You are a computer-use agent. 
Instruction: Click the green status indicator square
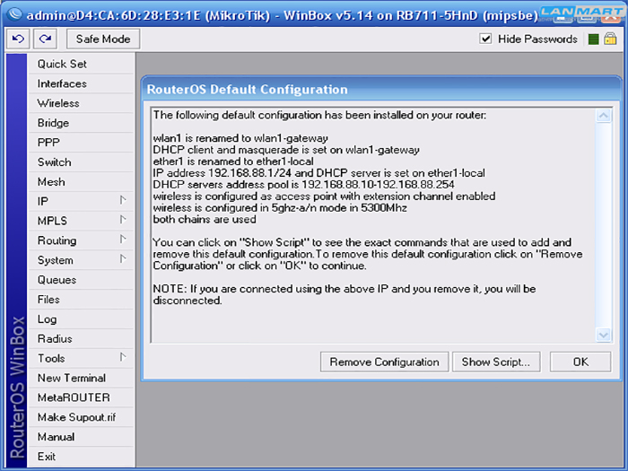[594, 39]
